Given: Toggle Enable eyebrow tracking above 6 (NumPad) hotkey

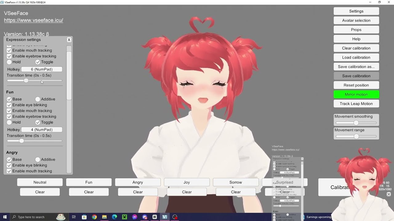Looking at the screenshot, I should tap(9, 56).
